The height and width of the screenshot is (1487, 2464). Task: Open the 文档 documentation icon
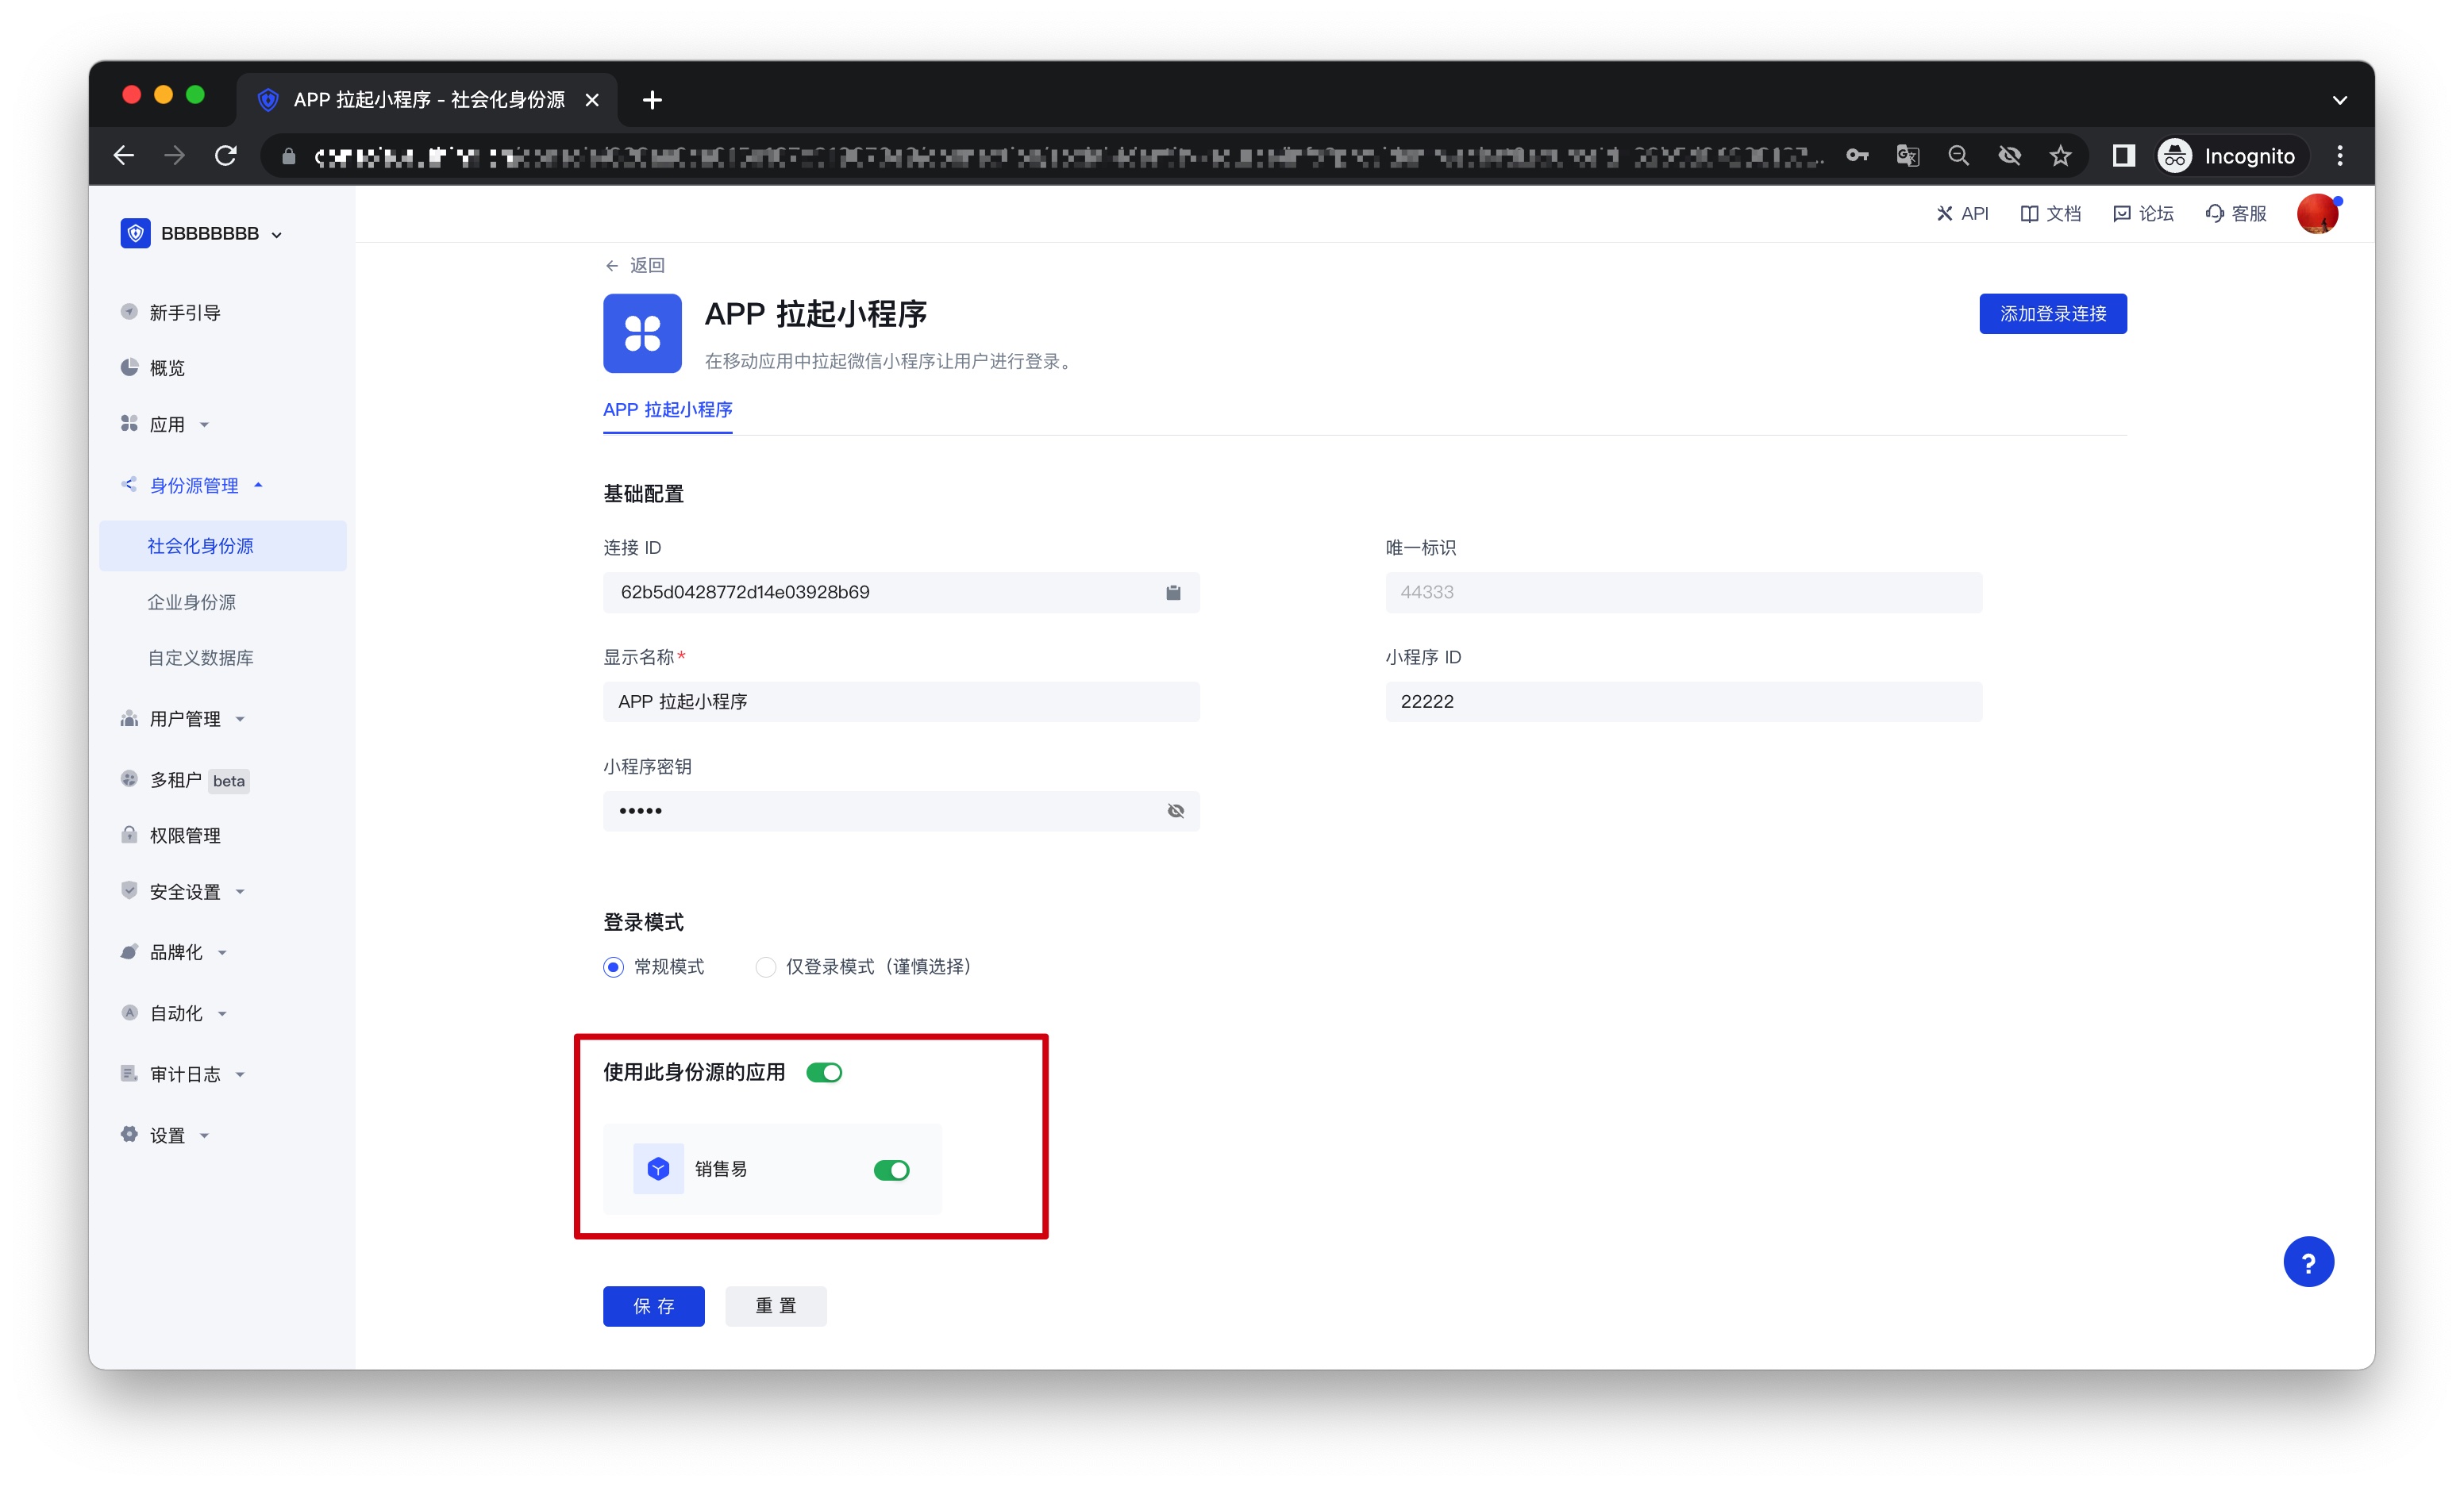(x=2029, y=214)
